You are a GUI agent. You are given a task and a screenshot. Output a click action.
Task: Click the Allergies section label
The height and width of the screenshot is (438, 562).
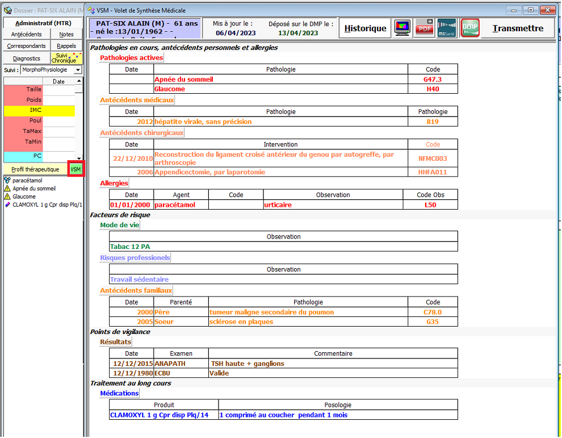114,183
